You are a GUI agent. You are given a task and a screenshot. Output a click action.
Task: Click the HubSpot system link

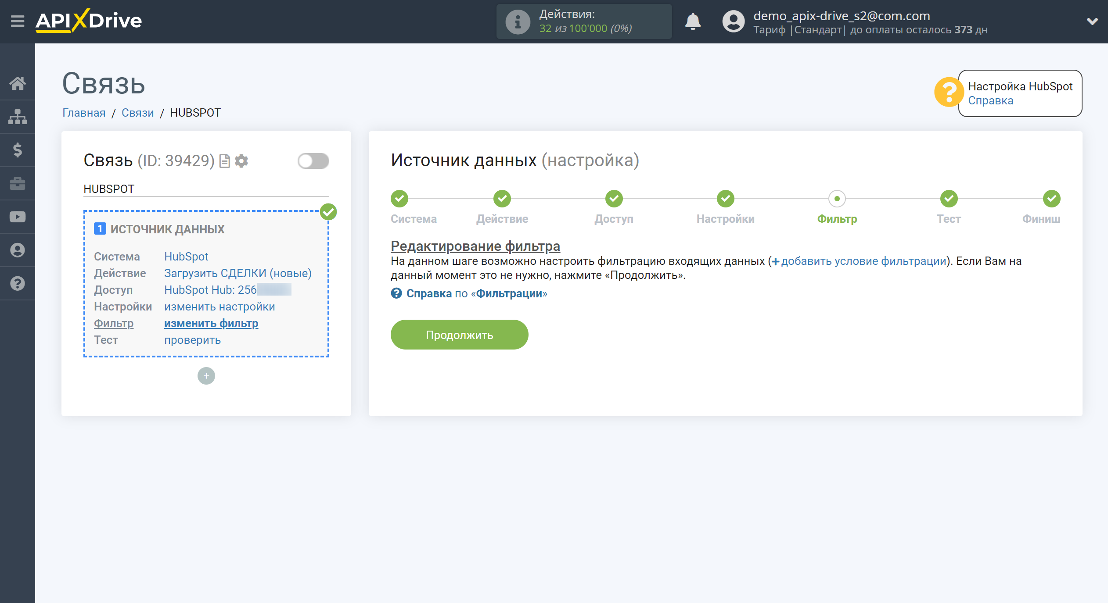pos(186,257)
